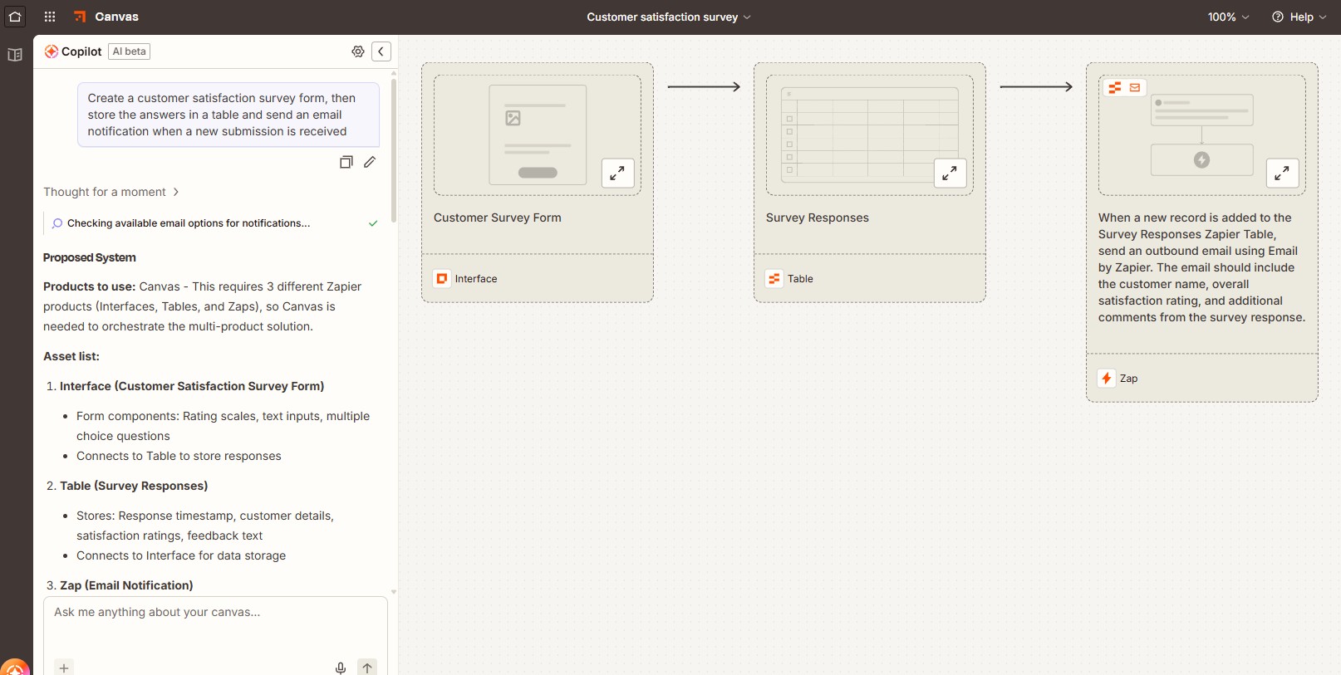Click the orange Canvas logo icon
The height and width of the screenshot is (675, 1341).
[x=80, y=17]
